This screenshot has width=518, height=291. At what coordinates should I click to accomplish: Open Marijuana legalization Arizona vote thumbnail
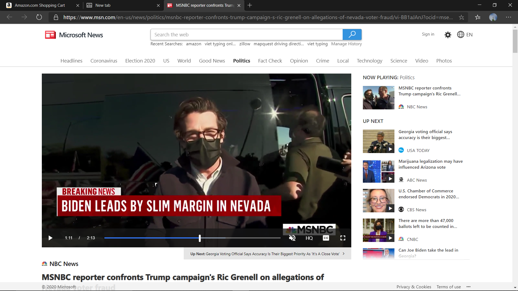[x=379, y=171]
